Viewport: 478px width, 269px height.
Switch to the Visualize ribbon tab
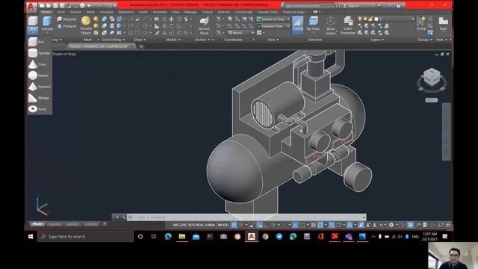tap(106, 12)
